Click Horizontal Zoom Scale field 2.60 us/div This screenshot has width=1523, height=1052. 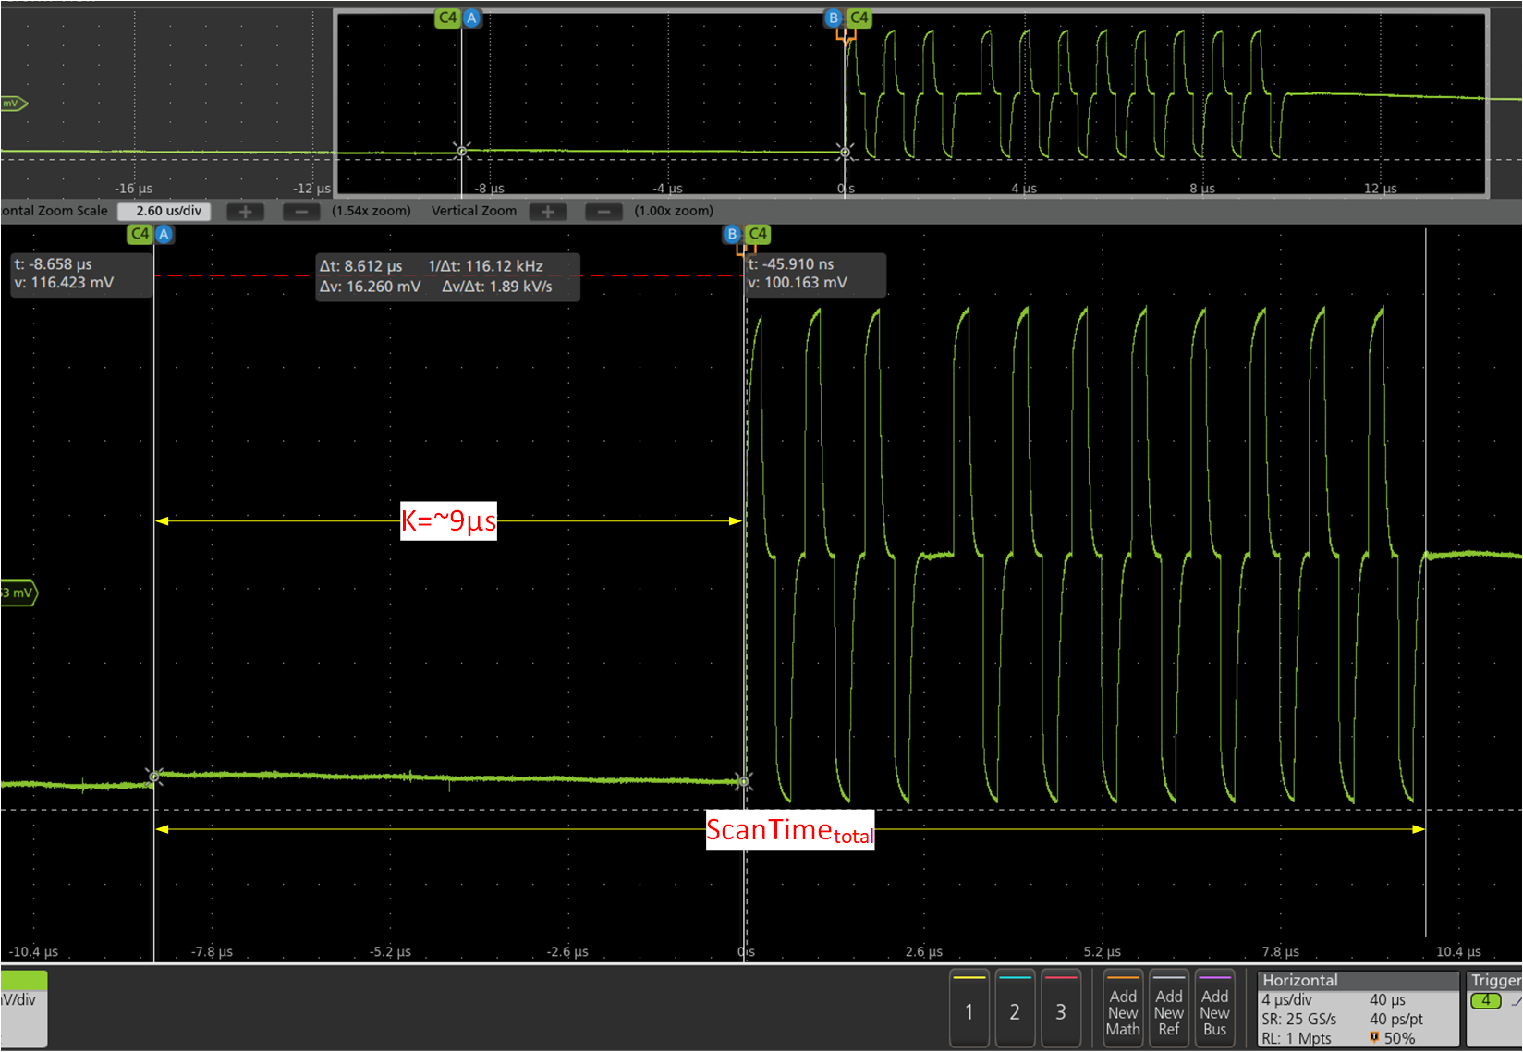(164, 212)
